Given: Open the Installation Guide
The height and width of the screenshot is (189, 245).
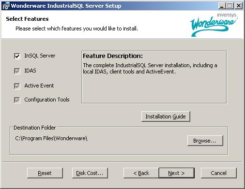Looking at the screenshot, I should click(166, 116).
